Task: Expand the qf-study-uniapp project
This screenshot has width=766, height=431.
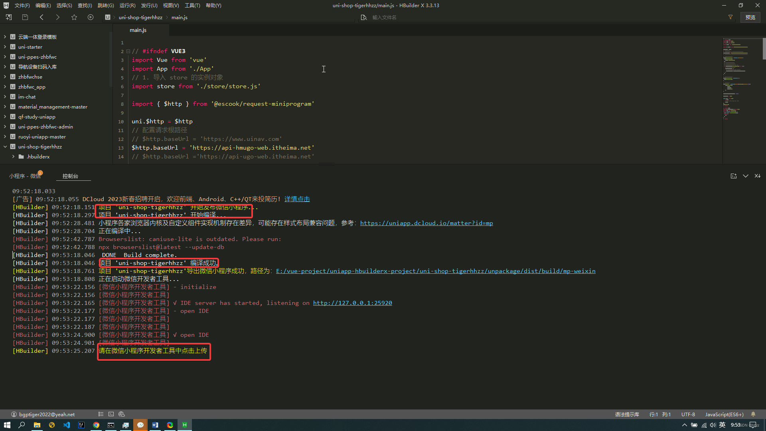Action: 5,117
